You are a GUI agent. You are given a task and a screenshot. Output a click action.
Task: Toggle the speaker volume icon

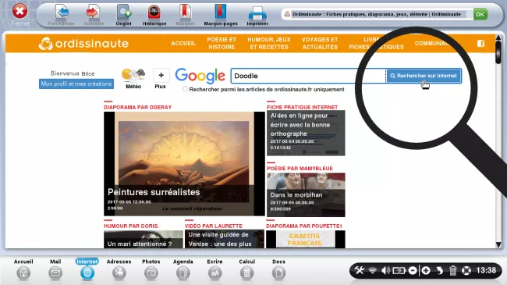coord(385,270)
